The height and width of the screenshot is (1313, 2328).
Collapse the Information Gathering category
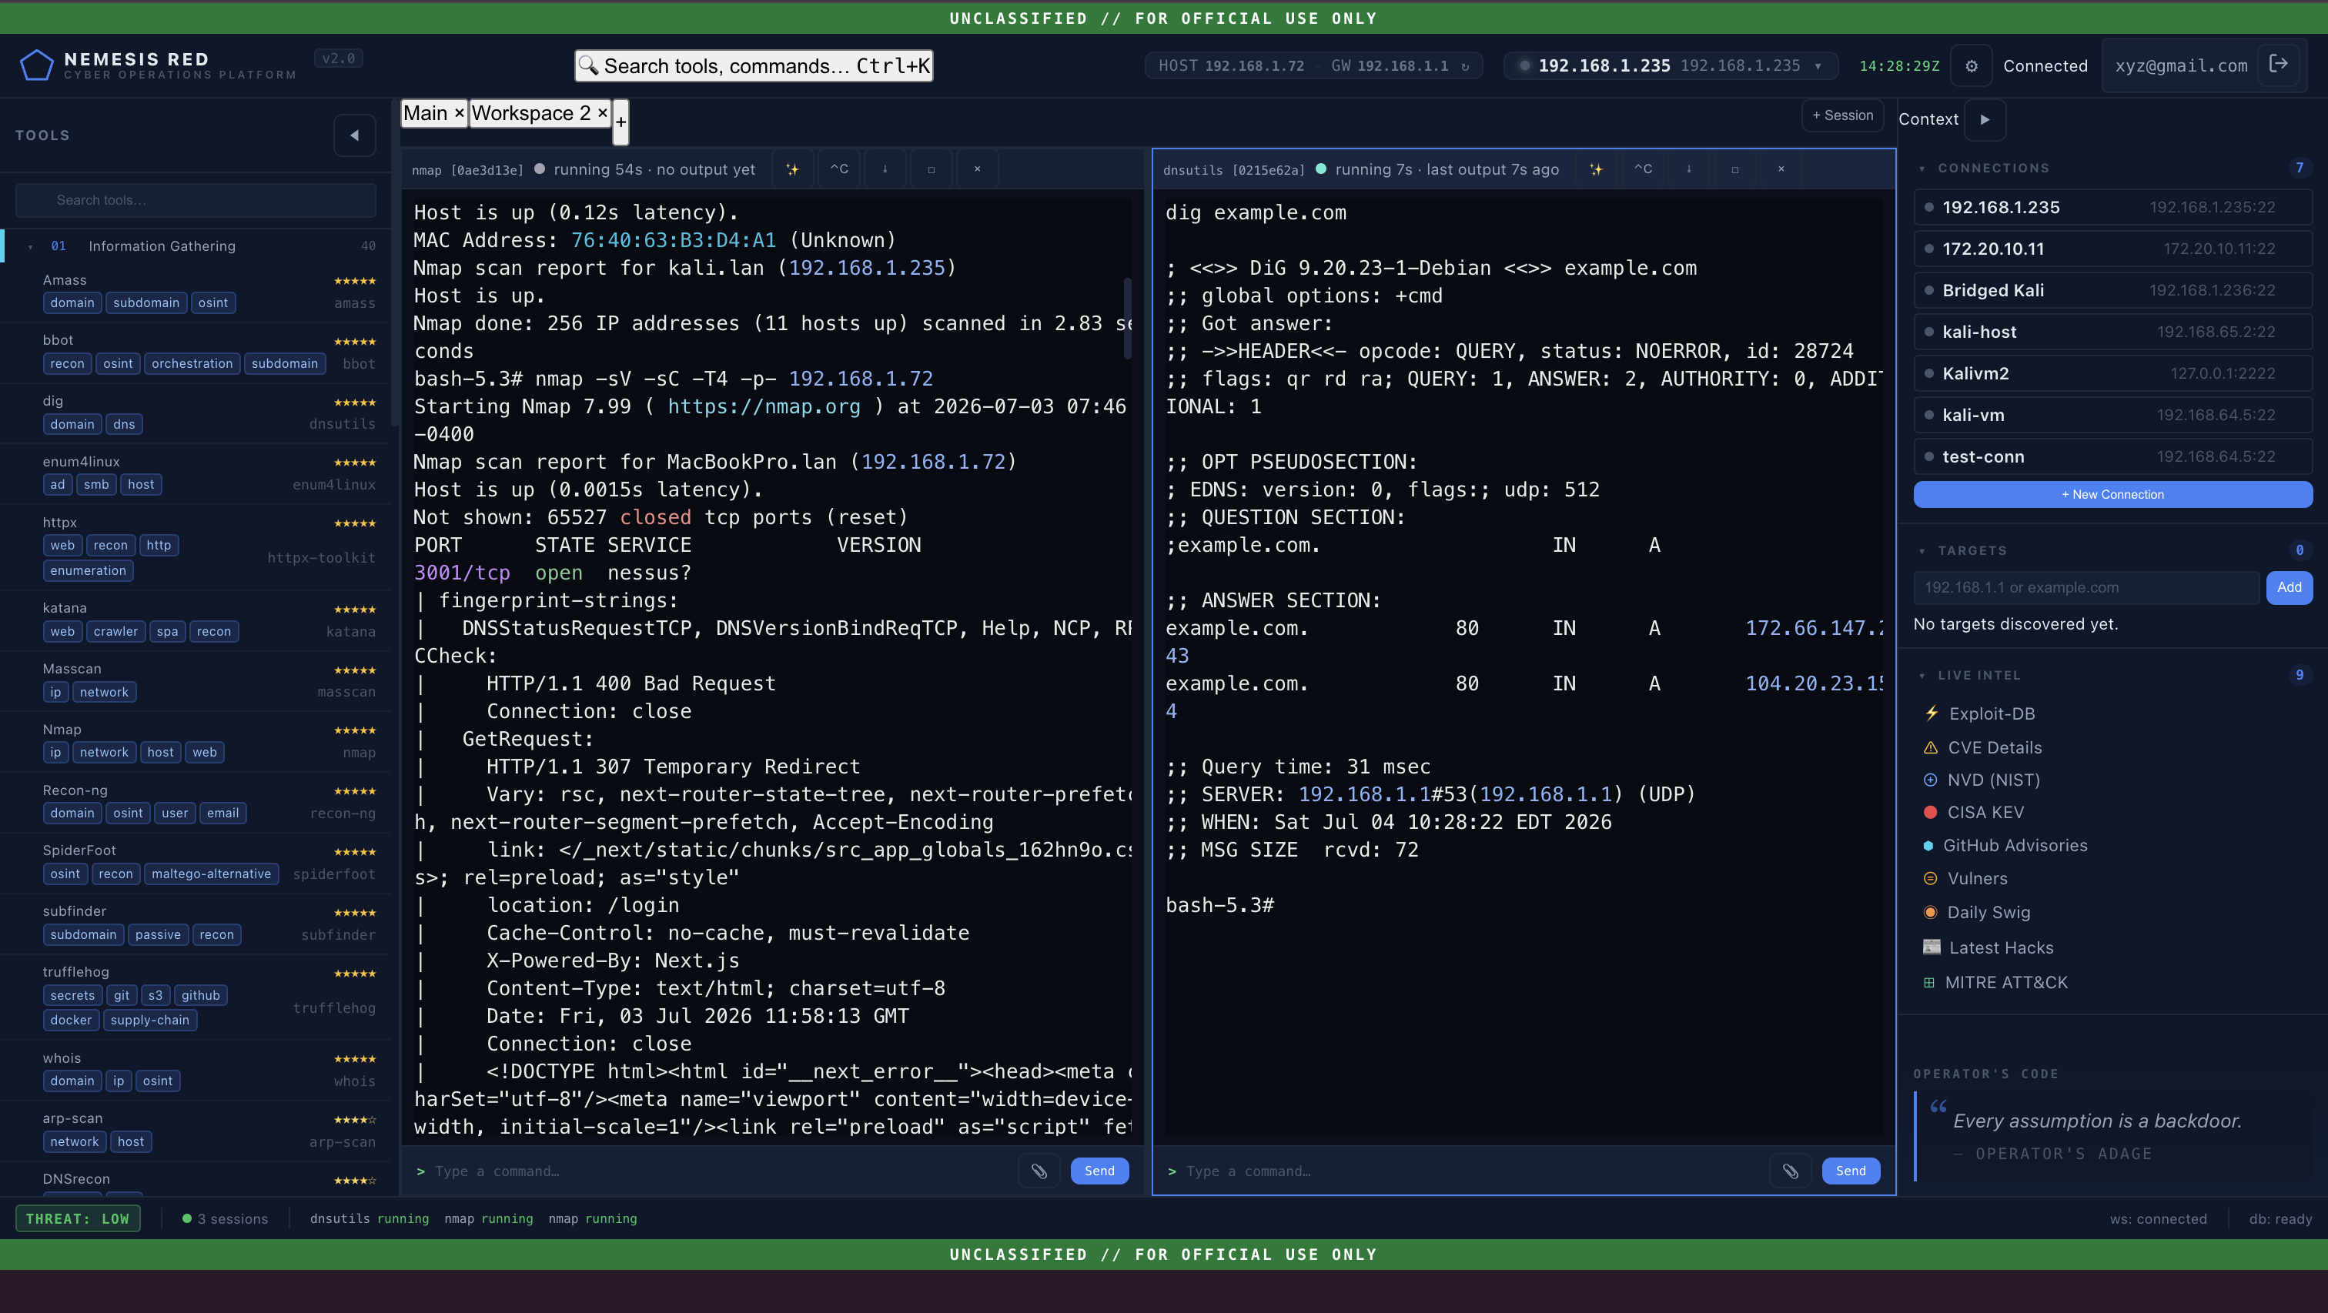[30, 247]
